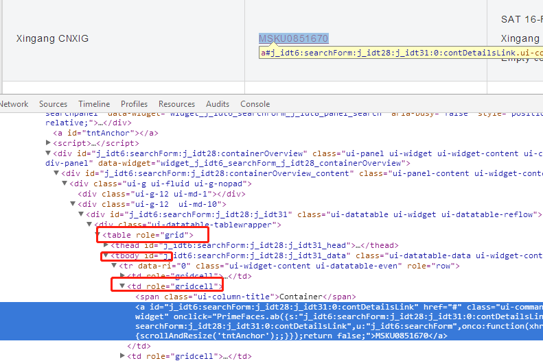Screen dimensions: 543x363
Task: Select the ui-g-12 ui-md-1 div line
Action: click(x=162, y=194)
